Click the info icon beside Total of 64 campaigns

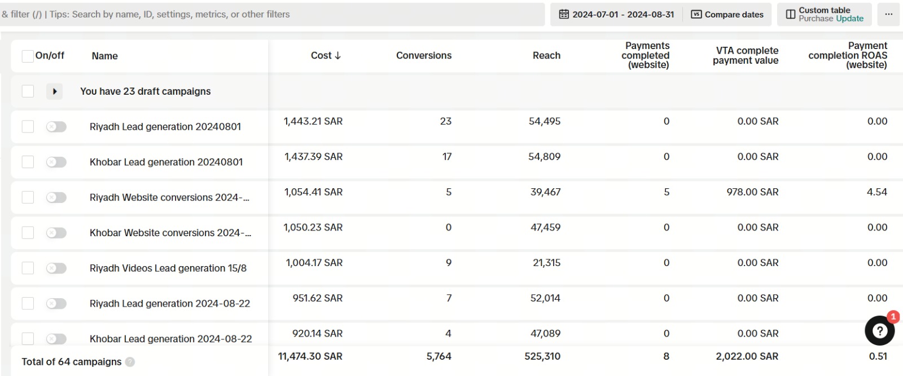(x=130, y=362)
